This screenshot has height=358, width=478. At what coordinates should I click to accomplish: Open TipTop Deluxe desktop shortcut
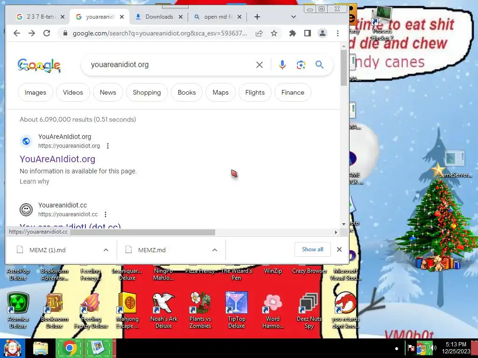click(236, 310)
